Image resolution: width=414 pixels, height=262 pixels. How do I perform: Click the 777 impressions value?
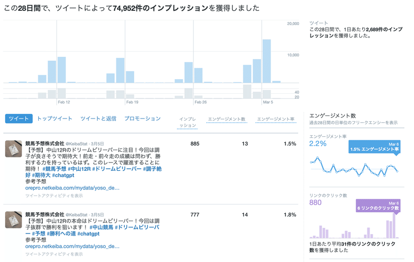pyautogui.click(x=195, y=215)
